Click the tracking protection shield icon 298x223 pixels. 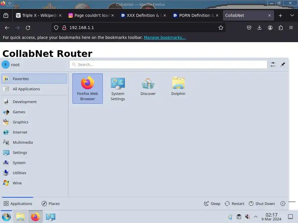56,28
